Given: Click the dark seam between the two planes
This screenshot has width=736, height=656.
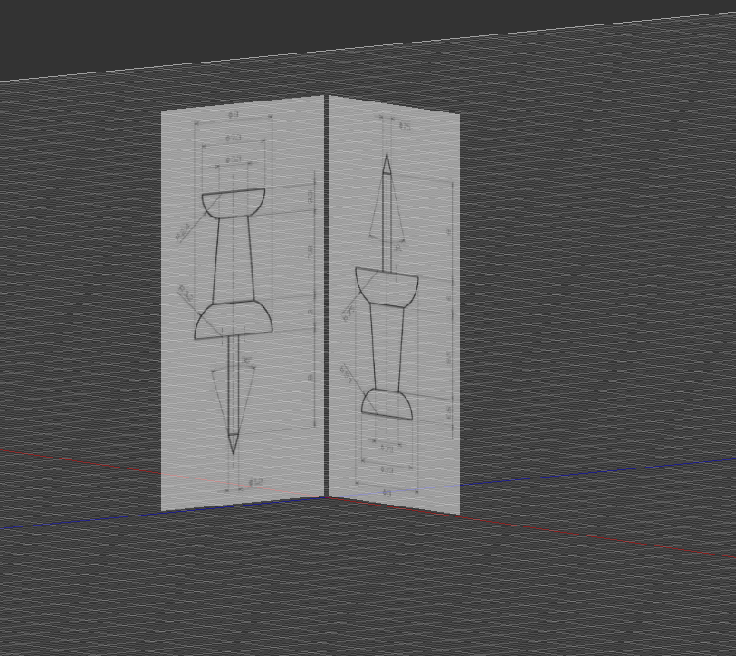Looking at the screenshot, I should [x=326, y=299].
